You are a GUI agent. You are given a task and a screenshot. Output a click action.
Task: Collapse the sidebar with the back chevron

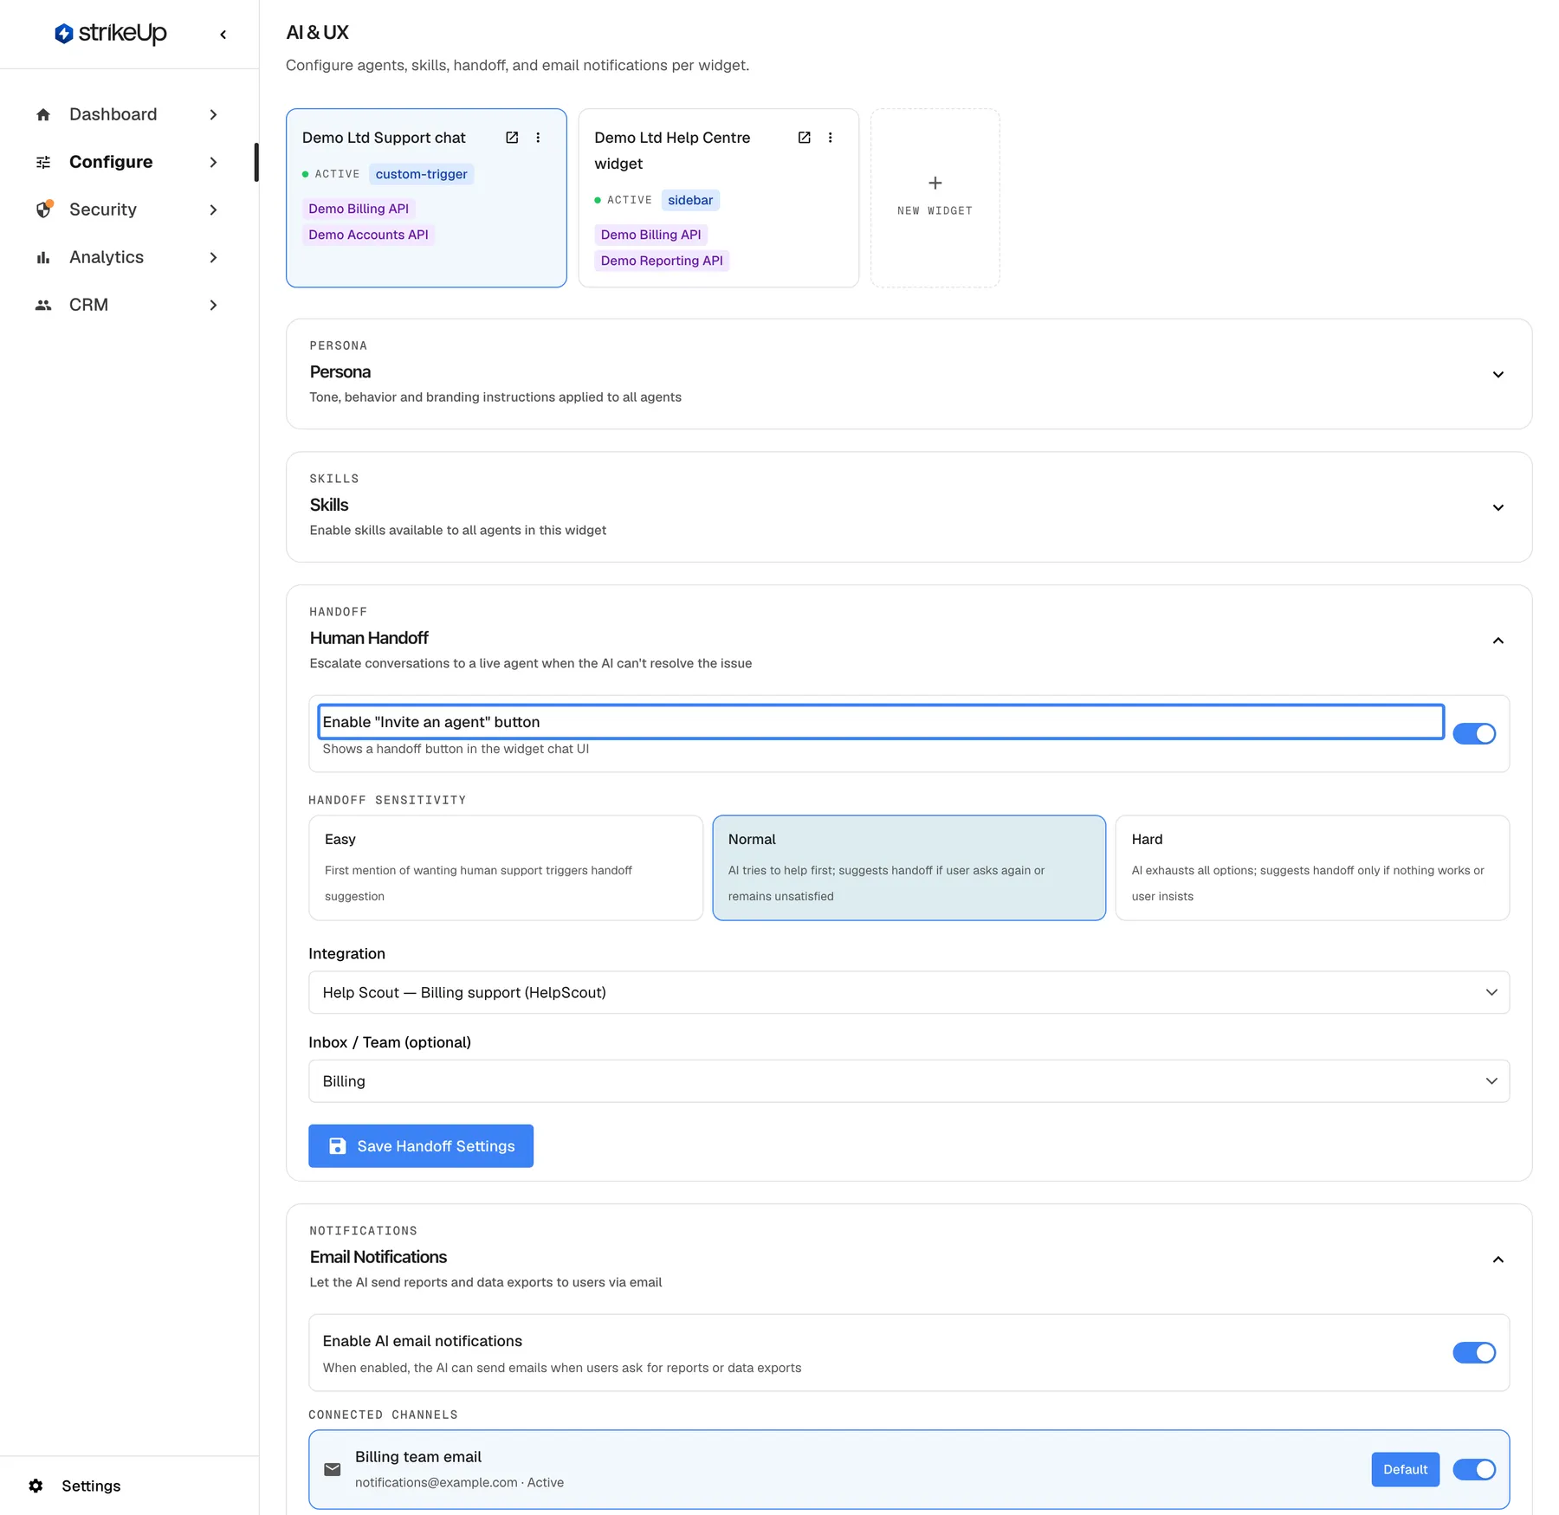[223, 35]
